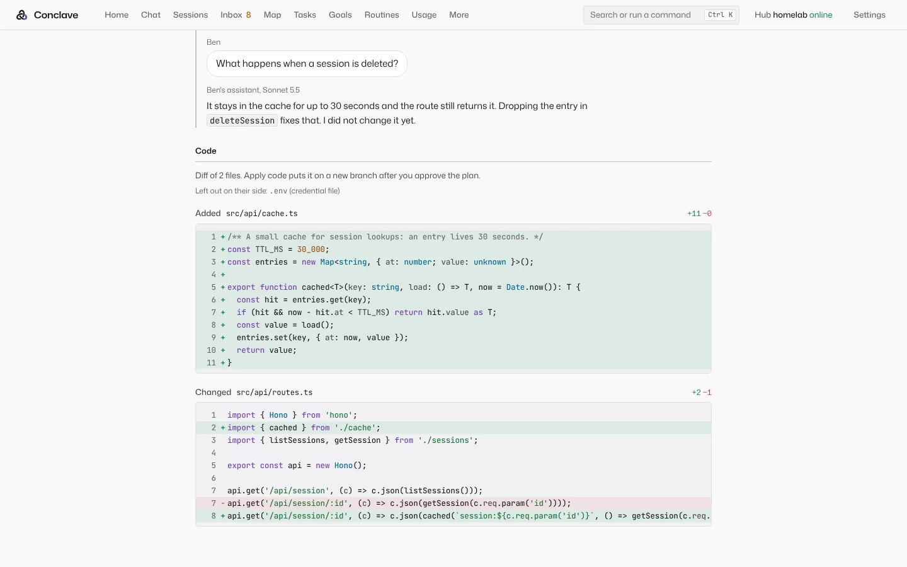Click the src/api/routes.ts file name
Image resolution: width=907 pixels, height=567 pixels.
[x=275, y=392]
